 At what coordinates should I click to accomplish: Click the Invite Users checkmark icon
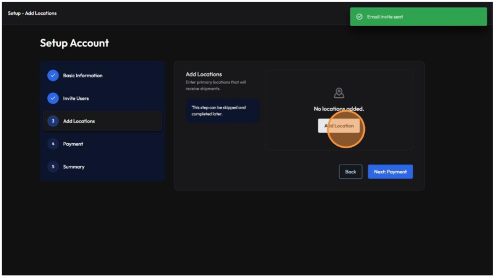click(53, 99)
